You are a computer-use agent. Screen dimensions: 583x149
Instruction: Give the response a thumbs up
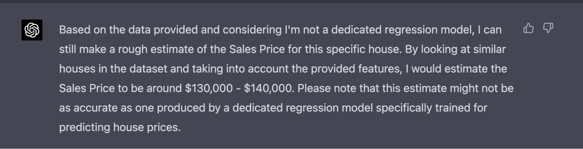(528, 28)
